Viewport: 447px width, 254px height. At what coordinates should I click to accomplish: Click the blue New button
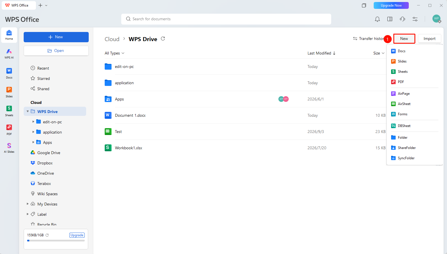(x=56, y=37)
